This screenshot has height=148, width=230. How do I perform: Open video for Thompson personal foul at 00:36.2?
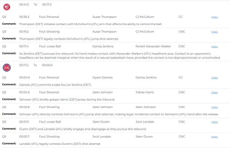pos(214,17)
